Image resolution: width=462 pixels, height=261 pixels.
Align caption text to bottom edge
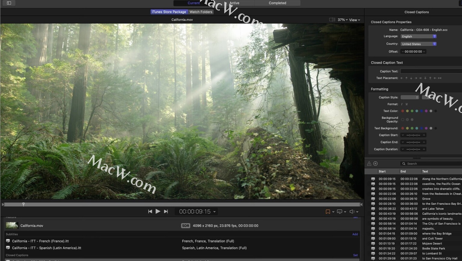click(430, 78)
